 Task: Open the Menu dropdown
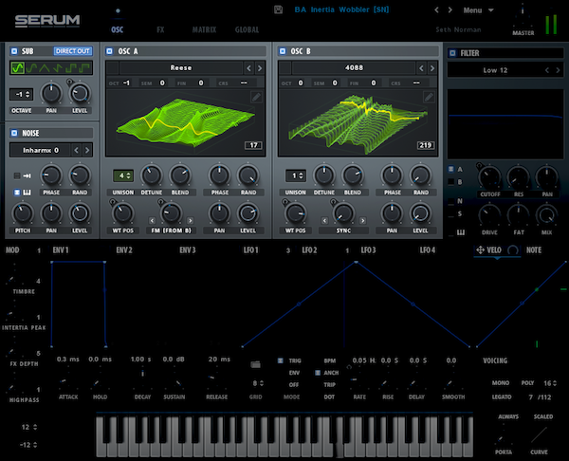coord(478,10)
